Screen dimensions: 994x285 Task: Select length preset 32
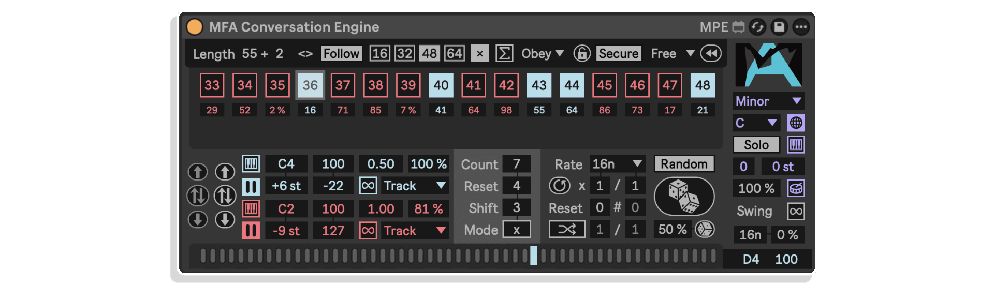pyautogui.click(x=404, y=53)
